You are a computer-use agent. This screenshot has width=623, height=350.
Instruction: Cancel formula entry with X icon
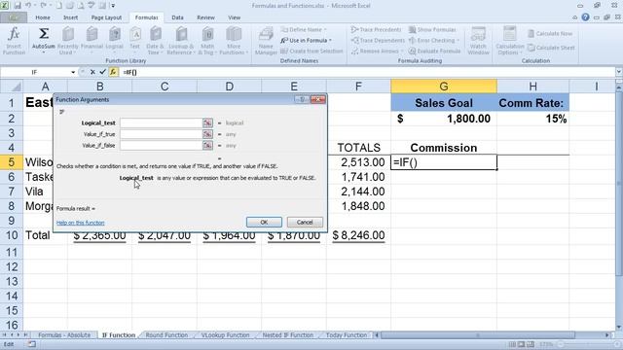tap(92, 72)
